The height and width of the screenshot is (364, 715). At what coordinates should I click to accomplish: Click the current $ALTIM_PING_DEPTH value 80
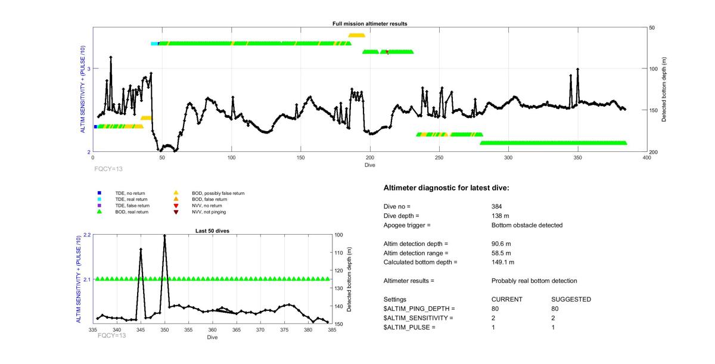pyautogui.click(x=495, y=309)
